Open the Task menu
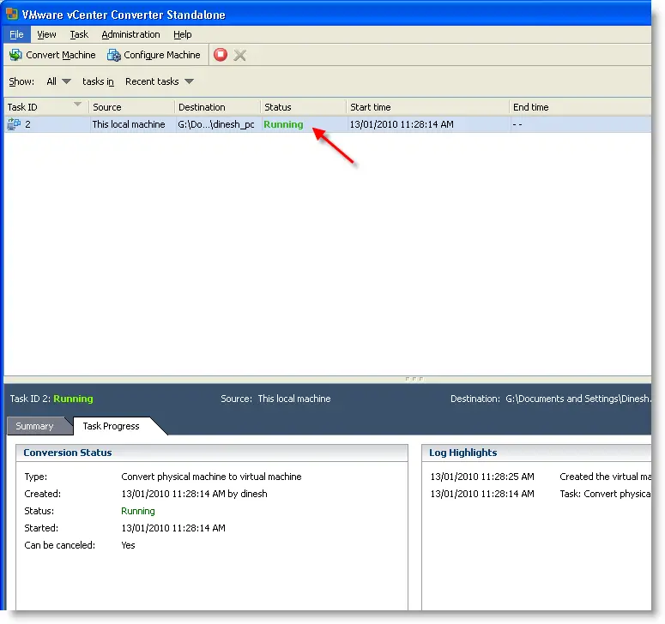This screenshot has height=624, width=665. [x=79, y=34]
